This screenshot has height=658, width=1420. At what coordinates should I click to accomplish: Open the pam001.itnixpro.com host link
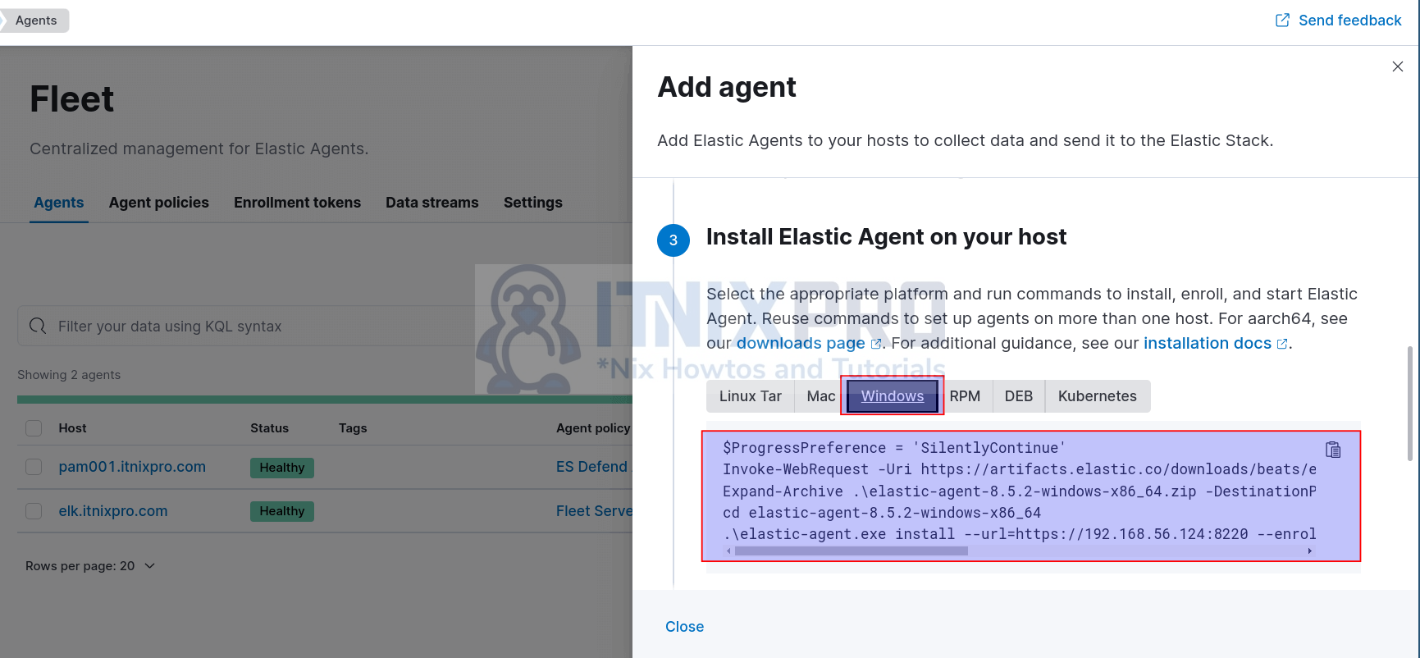coord(132,467)
